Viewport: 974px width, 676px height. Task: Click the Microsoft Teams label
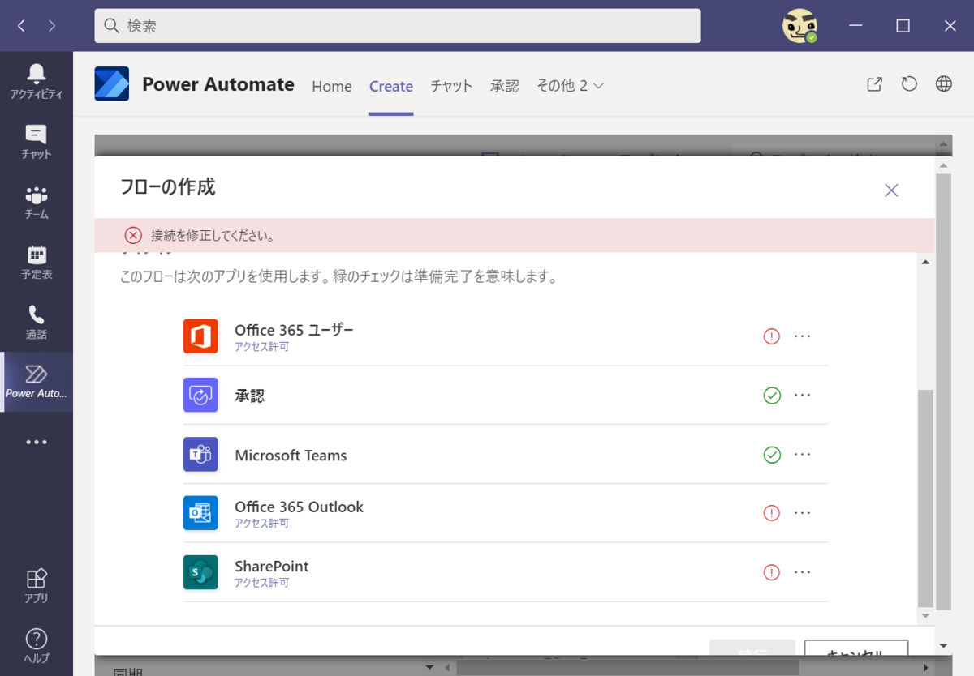pyautogui.click(x=291, y=456)
